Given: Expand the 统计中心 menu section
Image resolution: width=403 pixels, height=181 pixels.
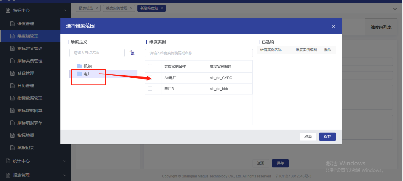Looking at the screenshot, I should (x=65, y=161).
